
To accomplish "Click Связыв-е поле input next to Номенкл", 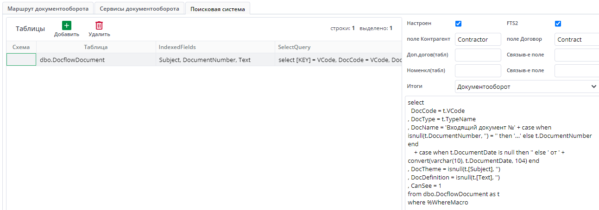I will 577,71.
